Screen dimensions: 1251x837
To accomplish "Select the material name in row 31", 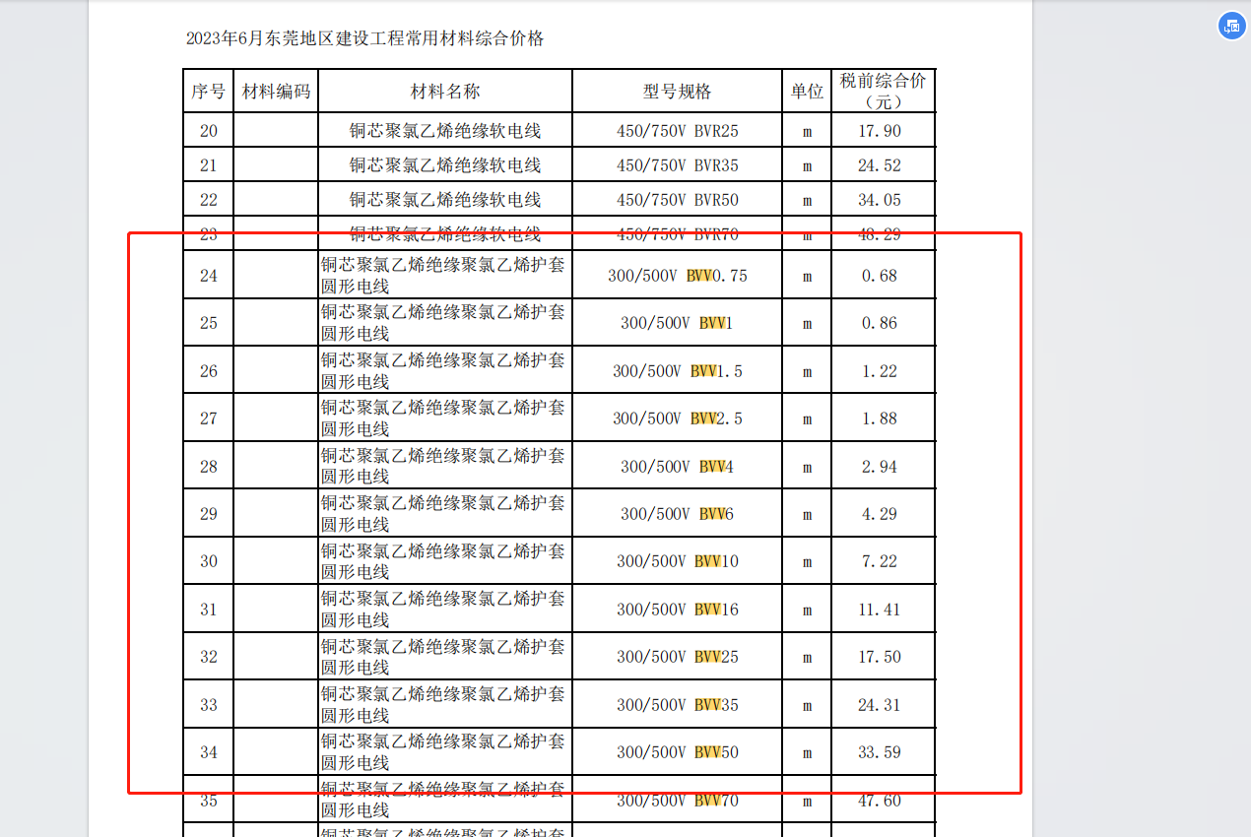I will [x=443, y=610].
